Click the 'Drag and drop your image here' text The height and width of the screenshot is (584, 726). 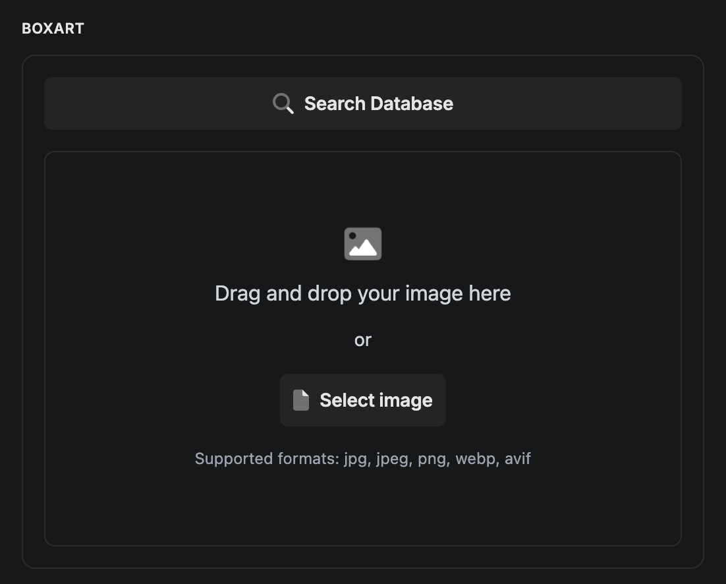click(363, 293)
